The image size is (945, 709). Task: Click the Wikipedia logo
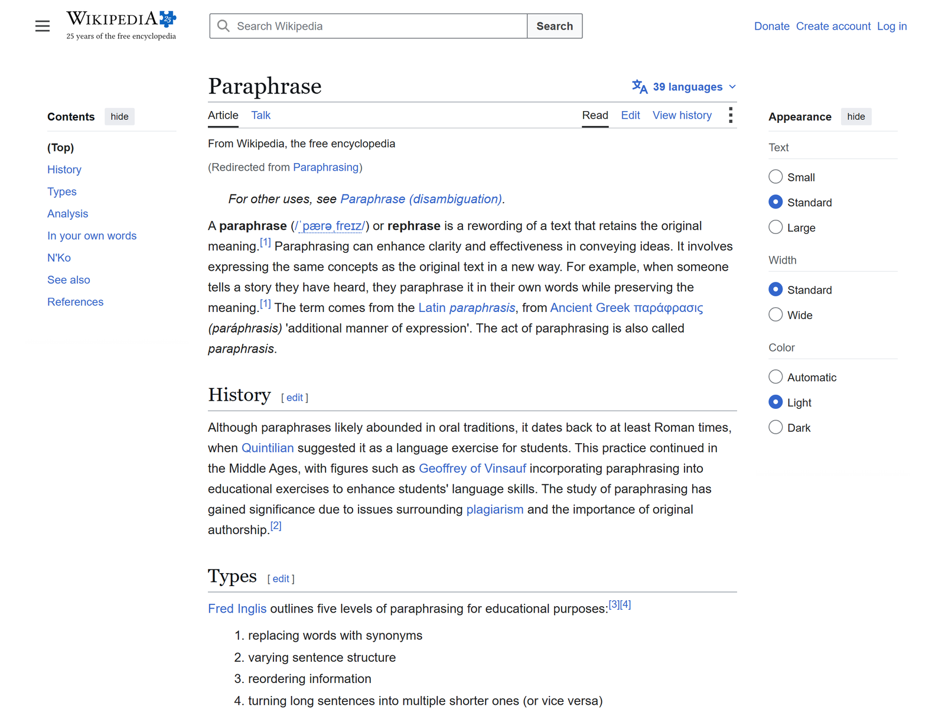(121, 25)
